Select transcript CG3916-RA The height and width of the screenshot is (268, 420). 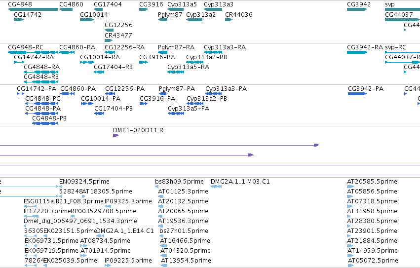(x=144, y=62)
